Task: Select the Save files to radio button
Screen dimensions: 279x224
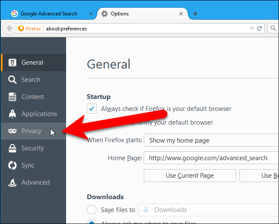Action: 91,209
